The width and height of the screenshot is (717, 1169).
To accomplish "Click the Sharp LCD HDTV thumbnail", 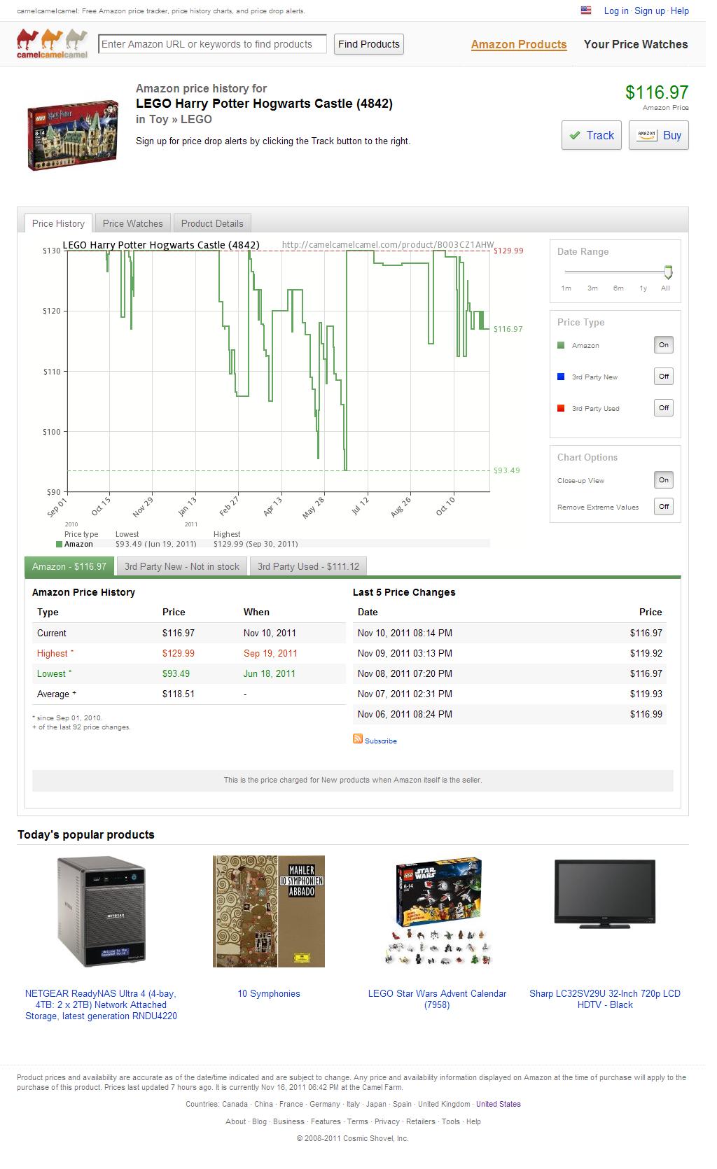I will (x=605, y=895).
